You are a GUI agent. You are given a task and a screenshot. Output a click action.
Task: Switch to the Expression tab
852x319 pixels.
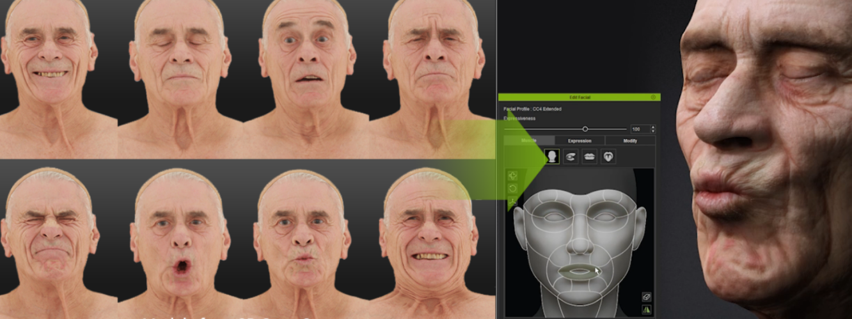580,141
